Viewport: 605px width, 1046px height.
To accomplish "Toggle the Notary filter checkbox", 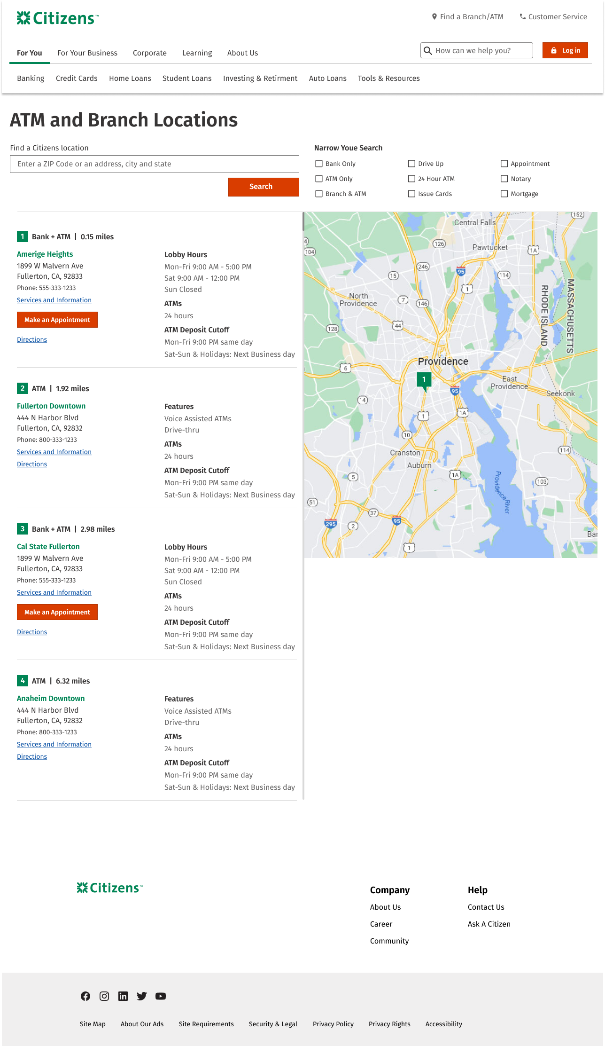I will (x=504, y=179).
